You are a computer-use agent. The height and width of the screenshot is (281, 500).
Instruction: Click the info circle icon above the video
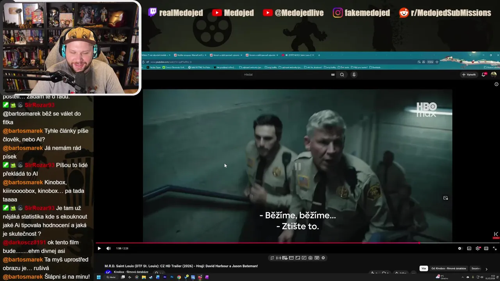(496, 84)
